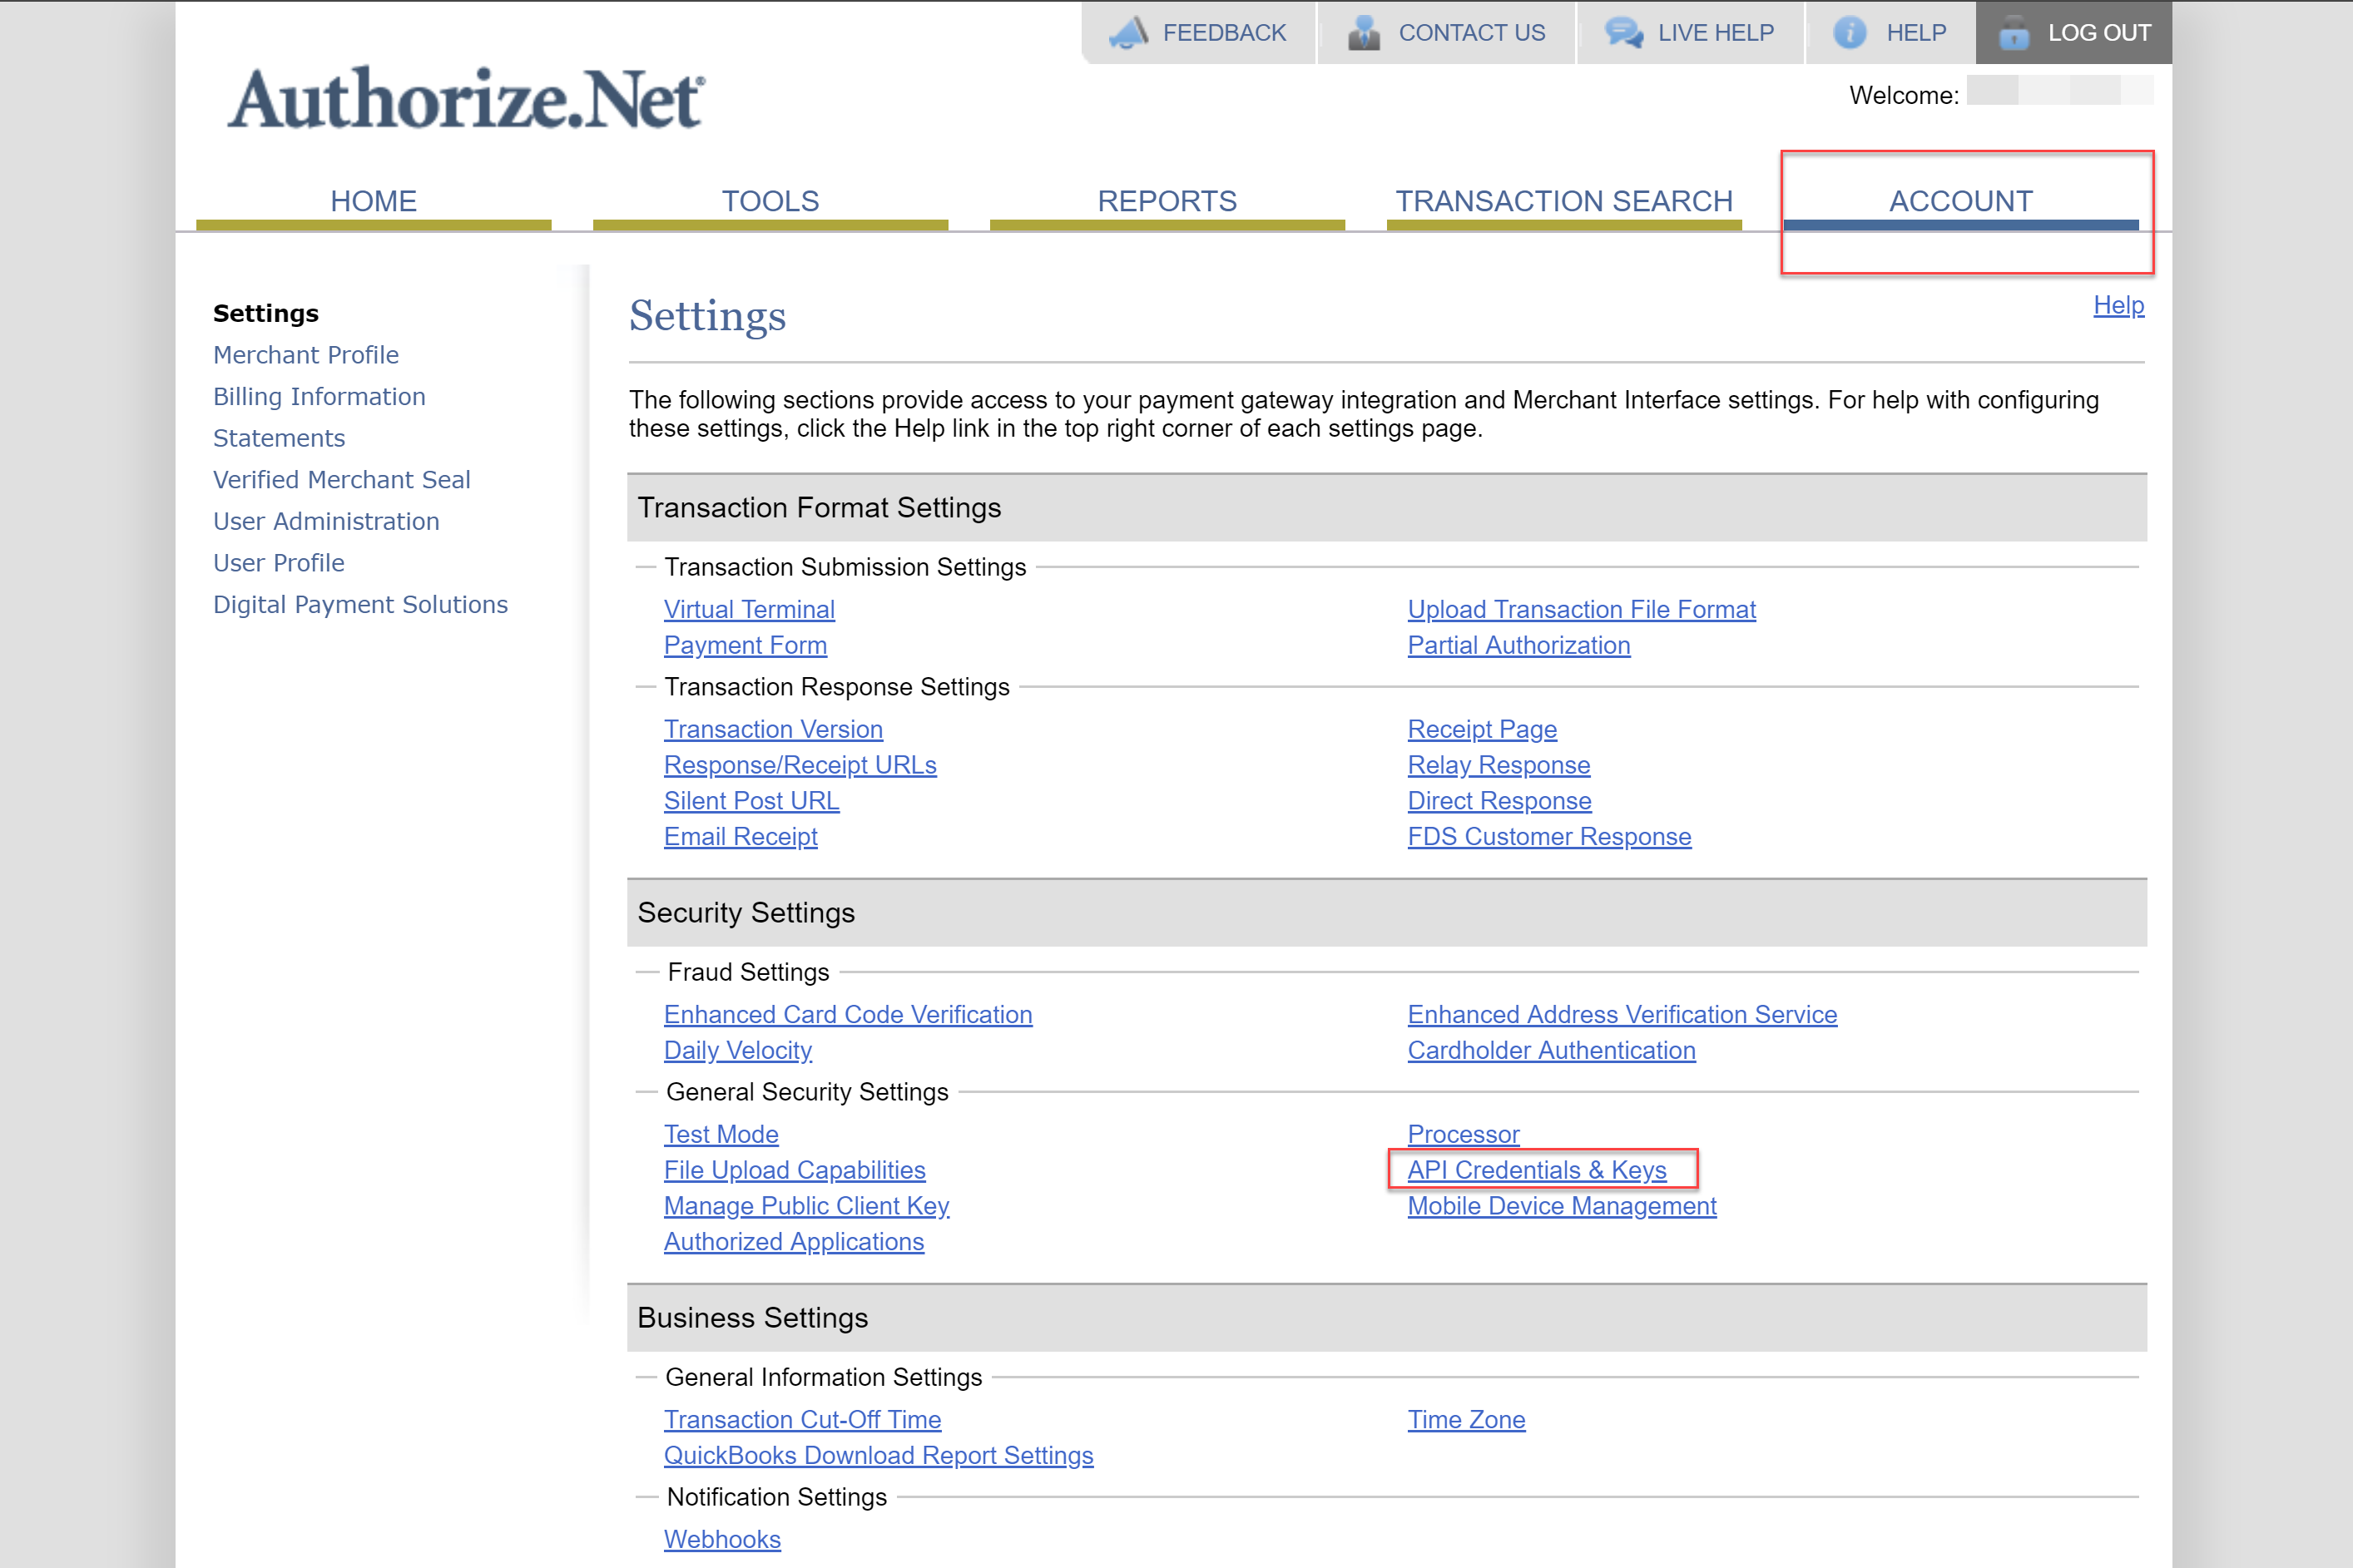Open Manage Public Client Key
Image resolution: width=2353 pixels, height=1568 pixels.
(806, 1206)
